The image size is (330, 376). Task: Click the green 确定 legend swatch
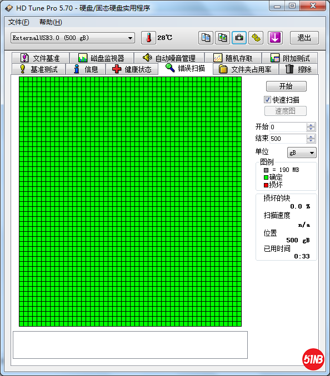[x=266, y=177]
